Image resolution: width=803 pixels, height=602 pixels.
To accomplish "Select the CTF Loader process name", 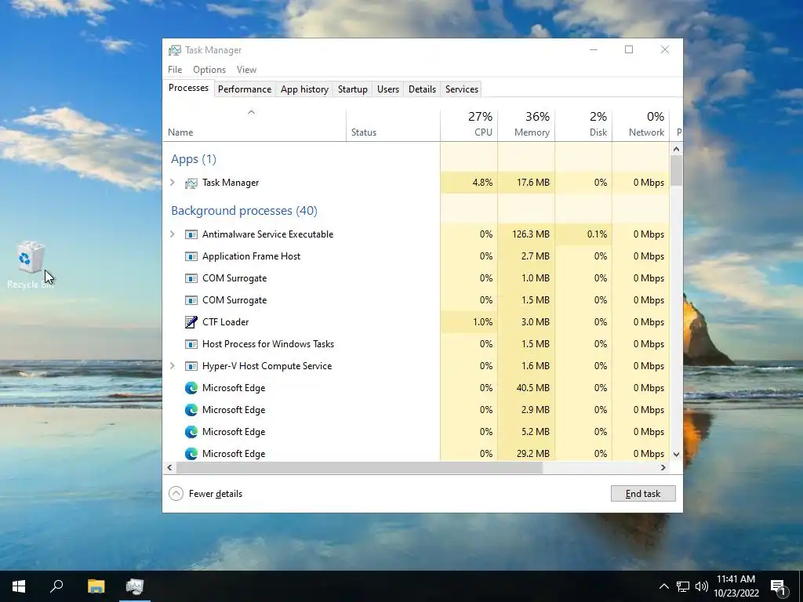I will pos(225,322).
